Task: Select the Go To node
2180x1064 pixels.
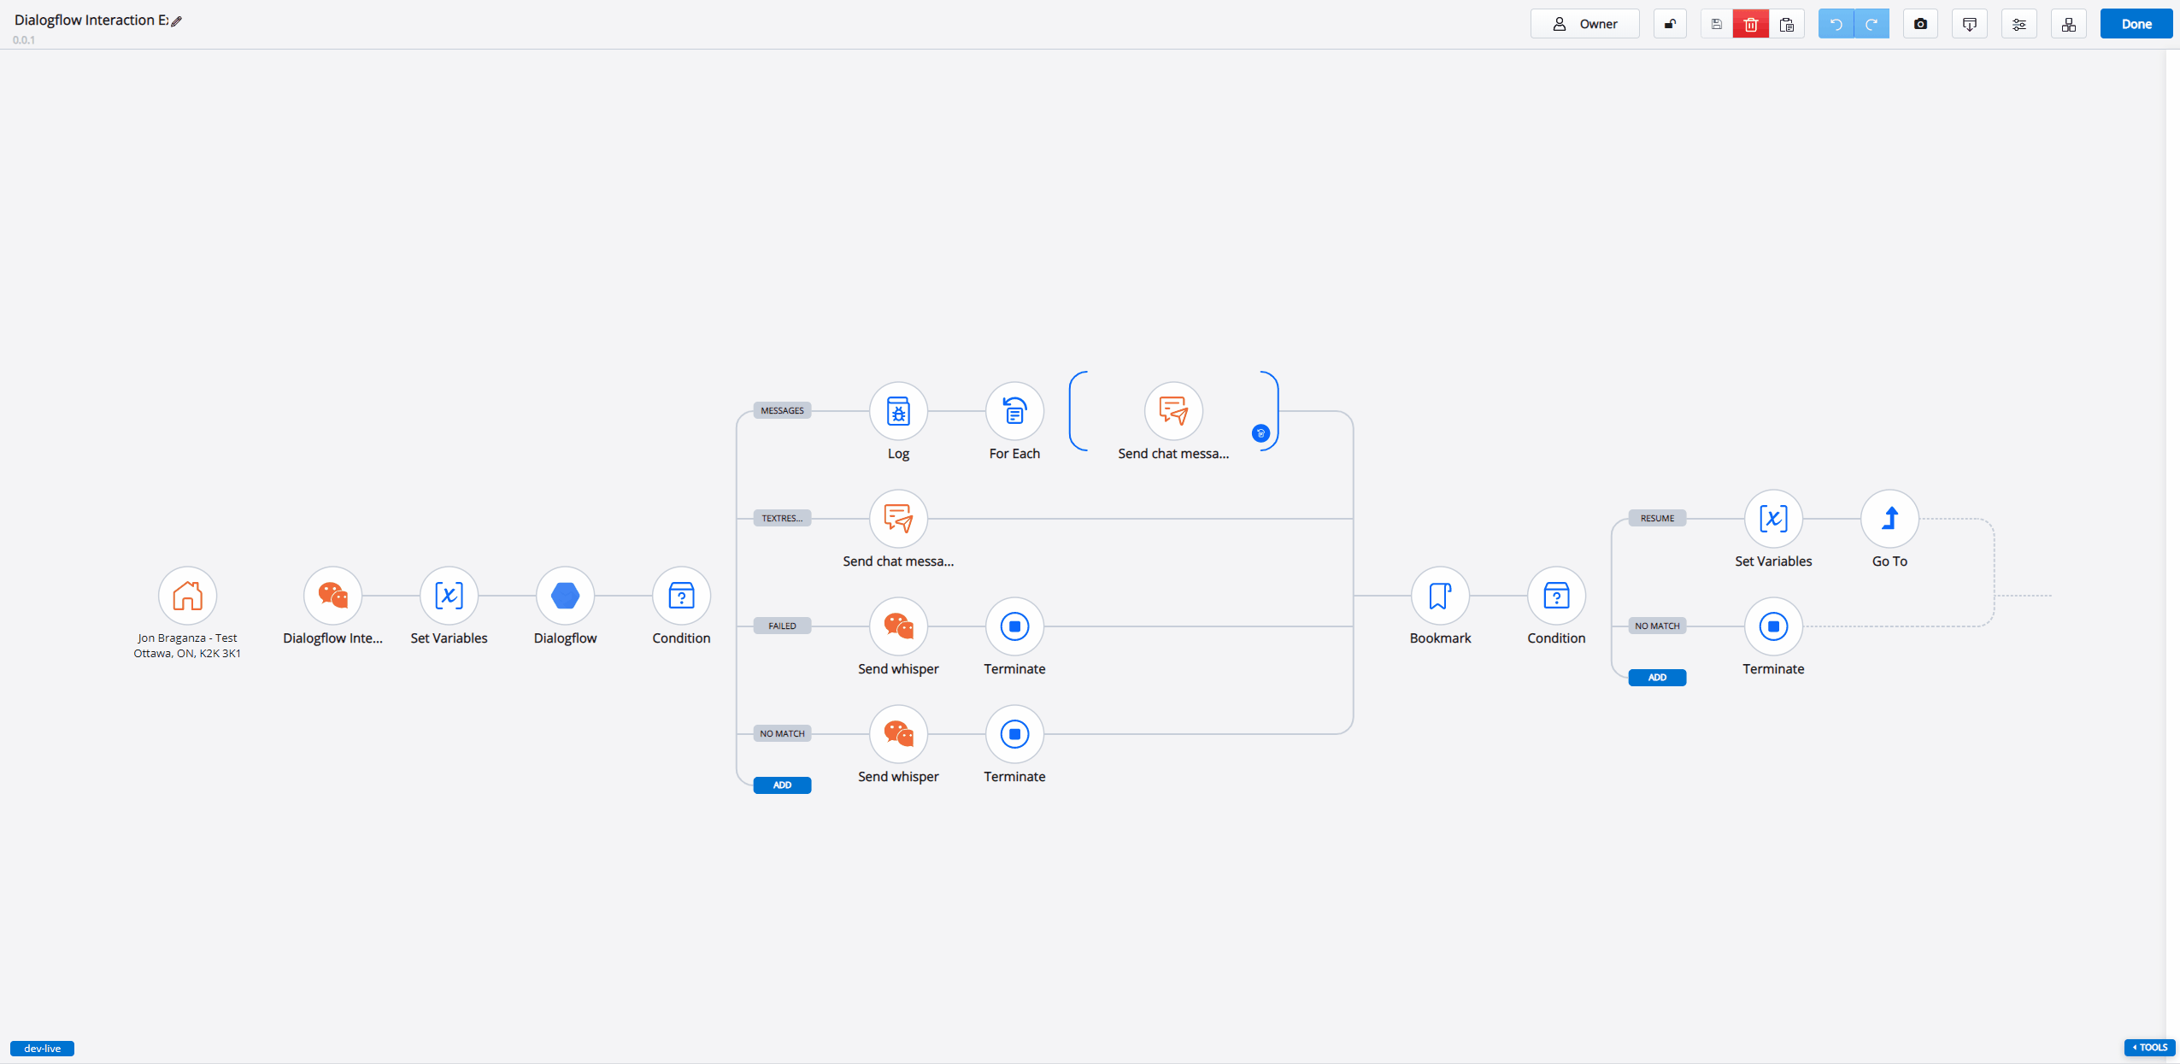Action: 1889,519
